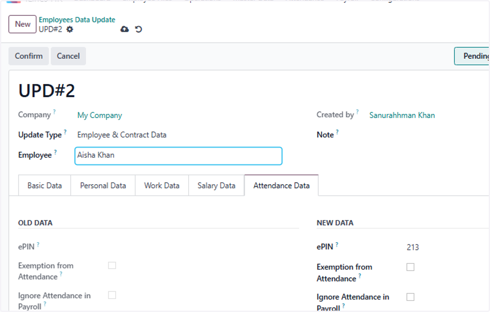
Task: Open the Work Data tab
Action: pos(162,186)
